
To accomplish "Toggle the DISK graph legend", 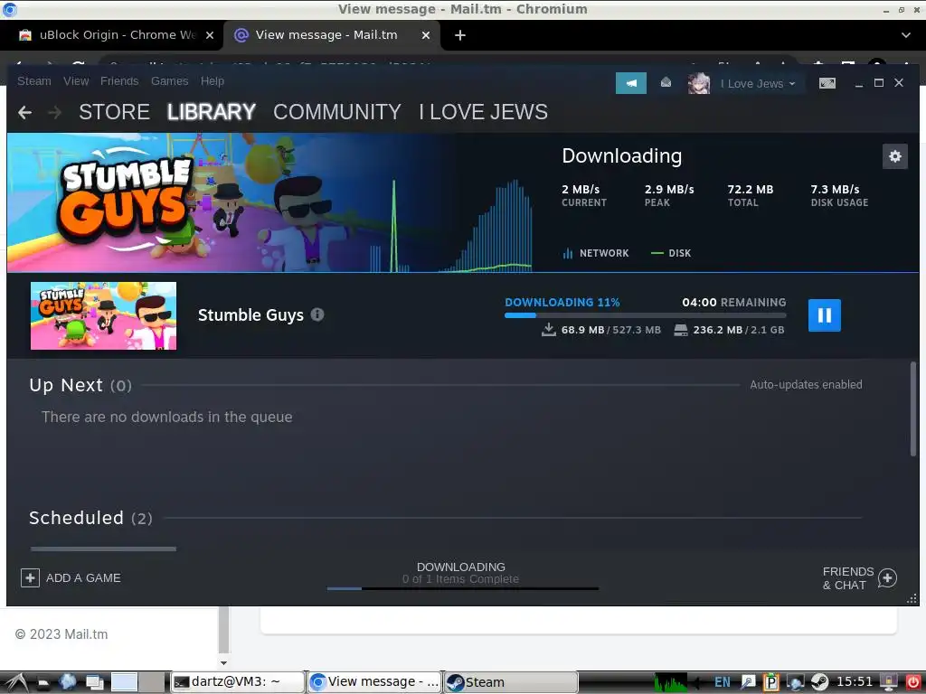I will point(671,253).
